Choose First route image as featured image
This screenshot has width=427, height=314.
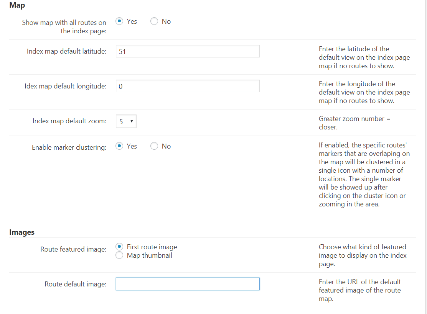119,247
